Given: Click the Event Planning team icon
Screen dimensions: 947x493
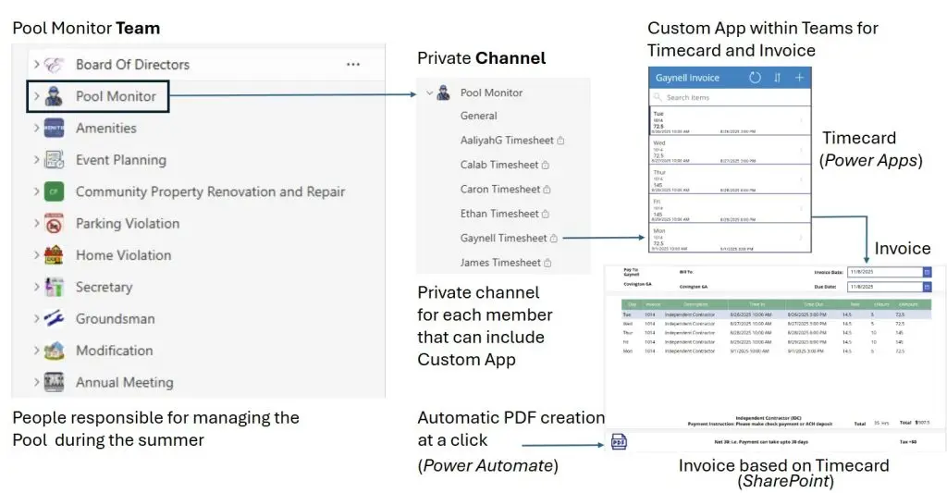Looking at the screenshot, I should point(54,160).
